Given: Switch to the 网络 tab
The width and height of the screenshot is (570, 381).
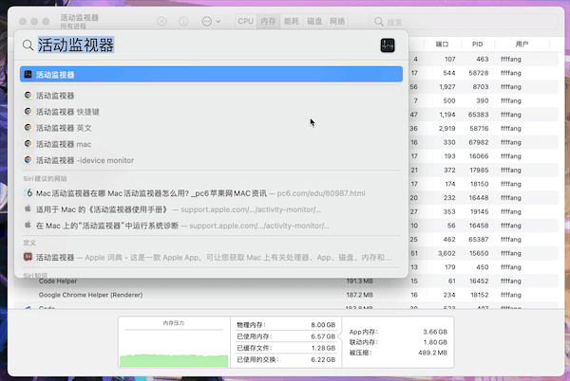Looking at the screenshot, I should pyautogui.click(x=337, y=22).
